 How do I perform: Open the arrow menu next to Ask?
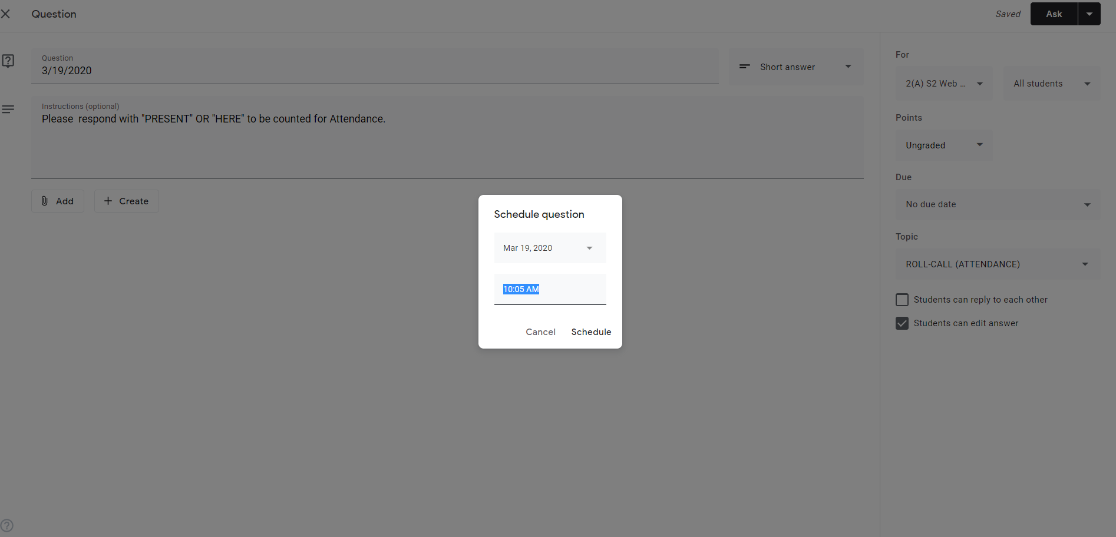tap(1089, 14)
